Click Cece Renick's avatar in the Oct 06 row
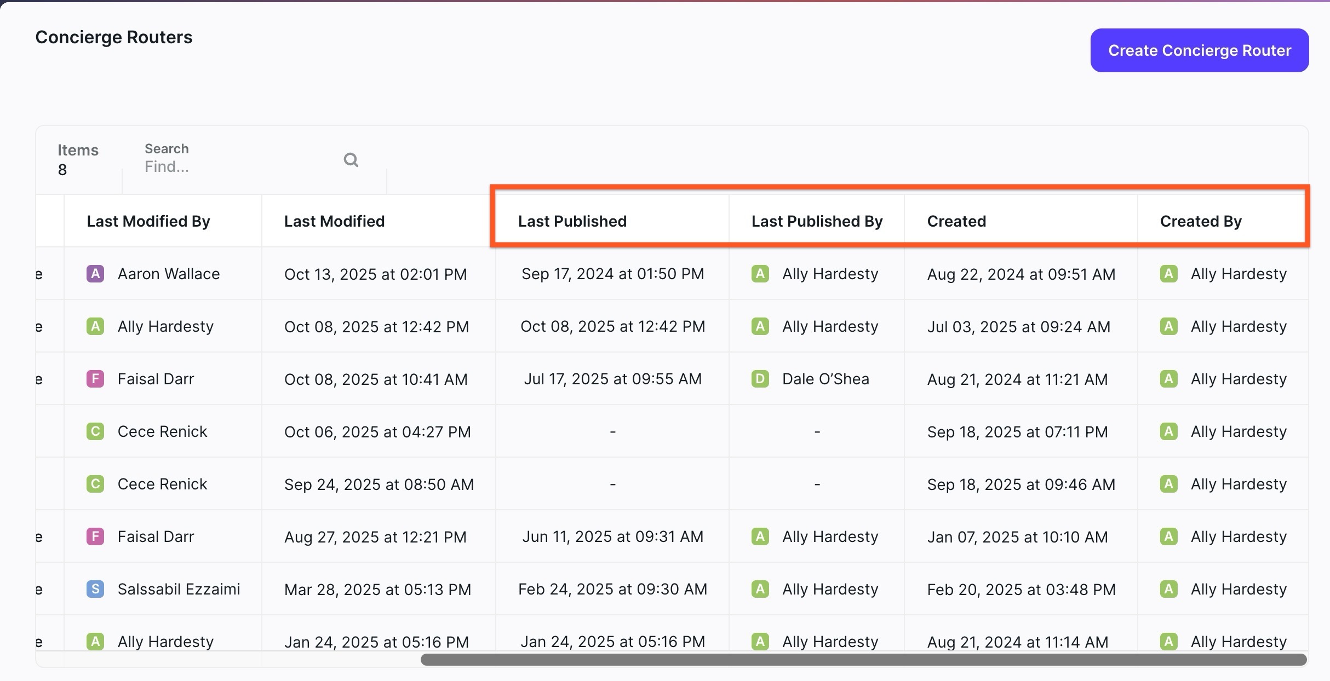Viewport: 1330px width, 681px height. [x=95, y=431]
